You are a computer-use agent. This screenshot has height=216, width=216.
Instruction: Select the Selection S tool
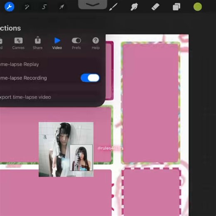click(44, 7)
